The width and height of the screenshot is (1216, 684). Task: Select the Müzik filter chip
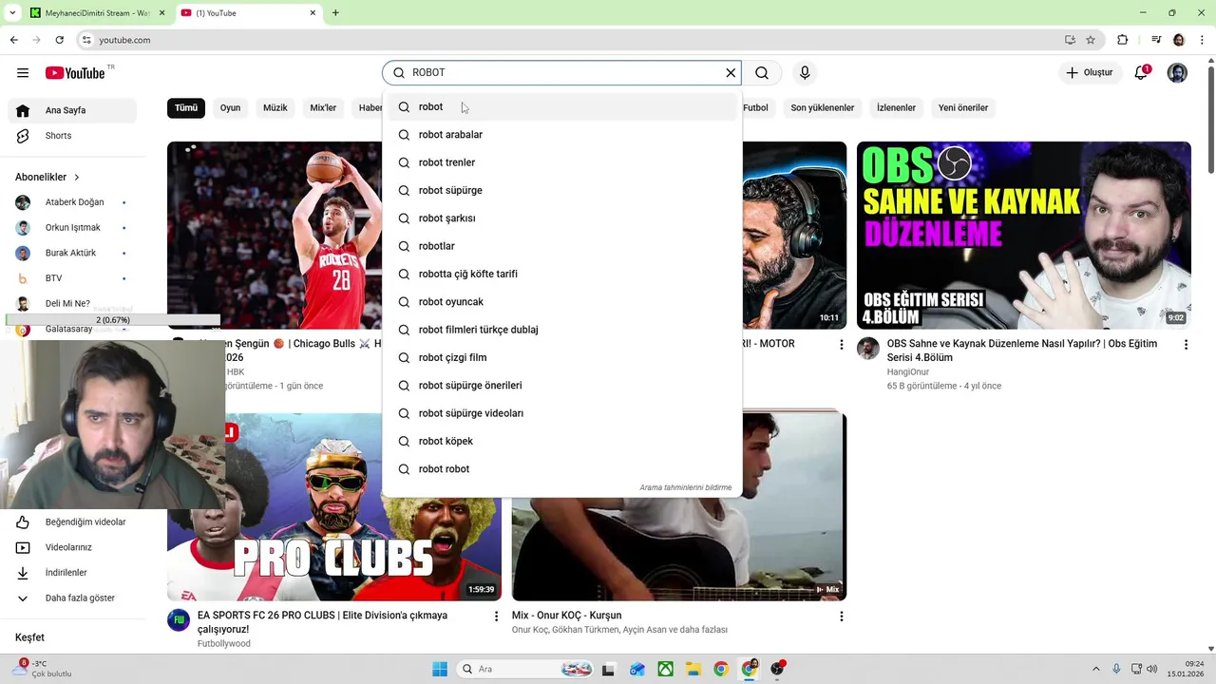point(275,108)
